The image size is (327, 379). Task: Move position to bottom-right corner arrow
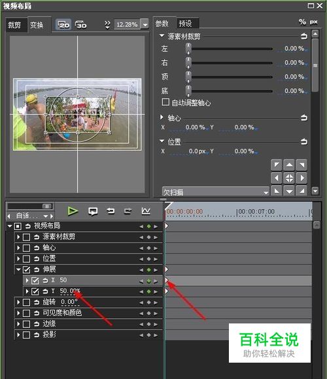pyautogui.click(x=301, y=191)
